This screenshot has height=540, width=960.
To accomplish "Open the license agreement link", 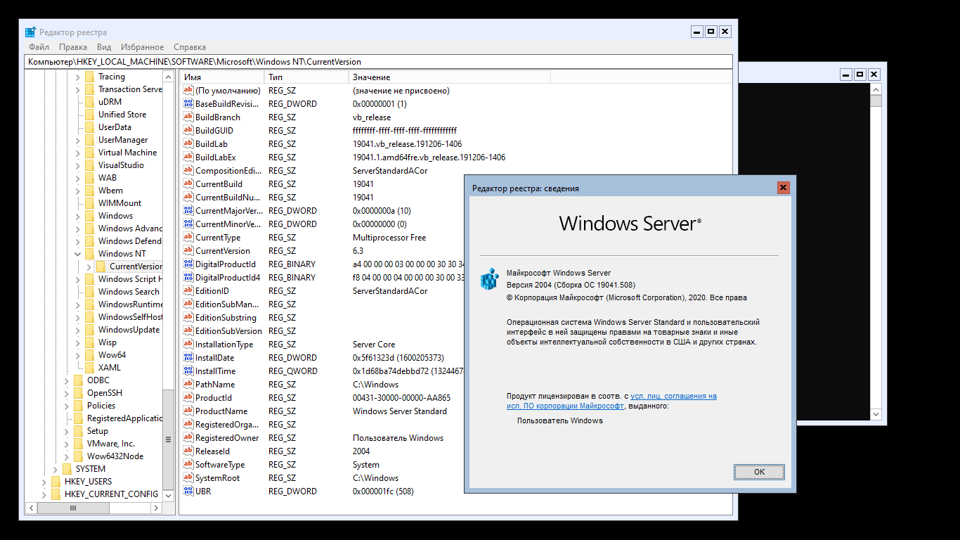I will pos(610,401).
